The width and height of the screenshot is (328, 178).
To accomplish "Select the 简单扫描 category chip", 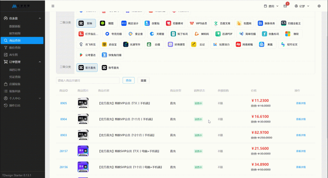I will [x=247, y=34].
